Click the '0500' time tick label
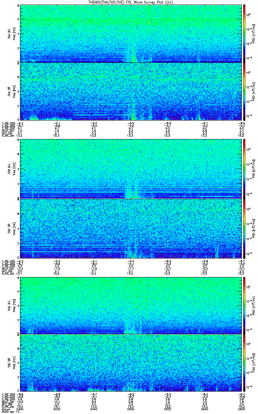Viewport: 258px width, 414px height. [131, 409]
